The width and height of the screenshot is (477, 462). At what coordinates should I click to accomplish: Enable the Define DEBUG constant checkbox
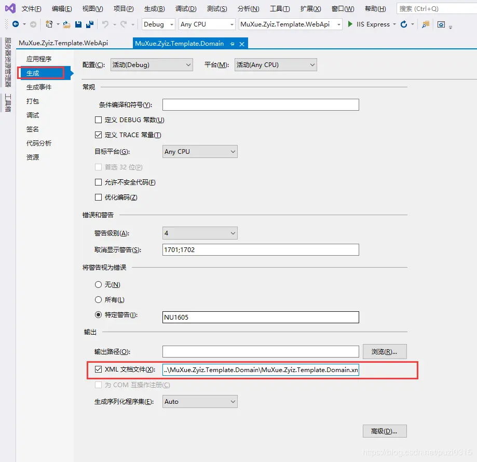tap(98, 120)
